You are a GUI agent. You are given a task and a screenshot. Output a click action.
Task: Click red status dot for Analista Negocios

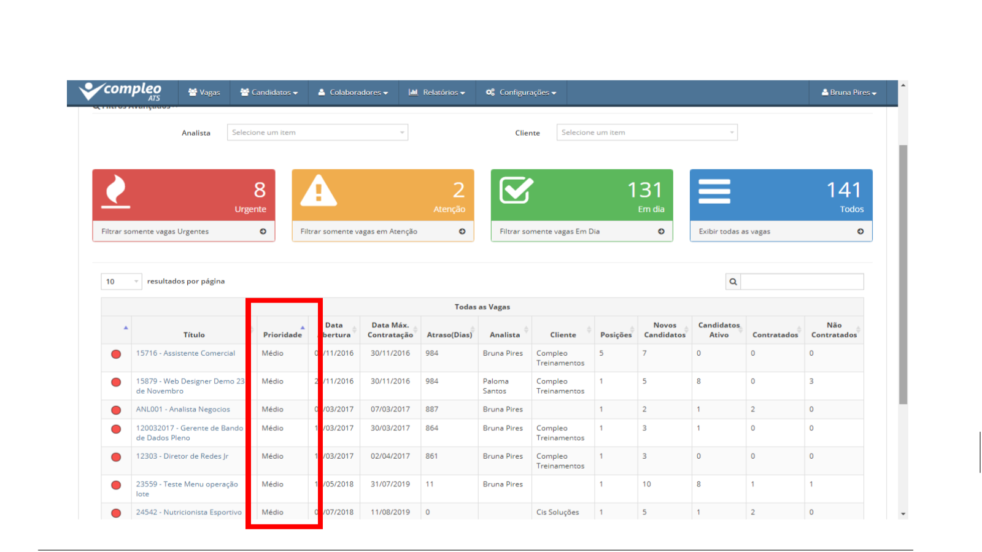tap(116, 410)
